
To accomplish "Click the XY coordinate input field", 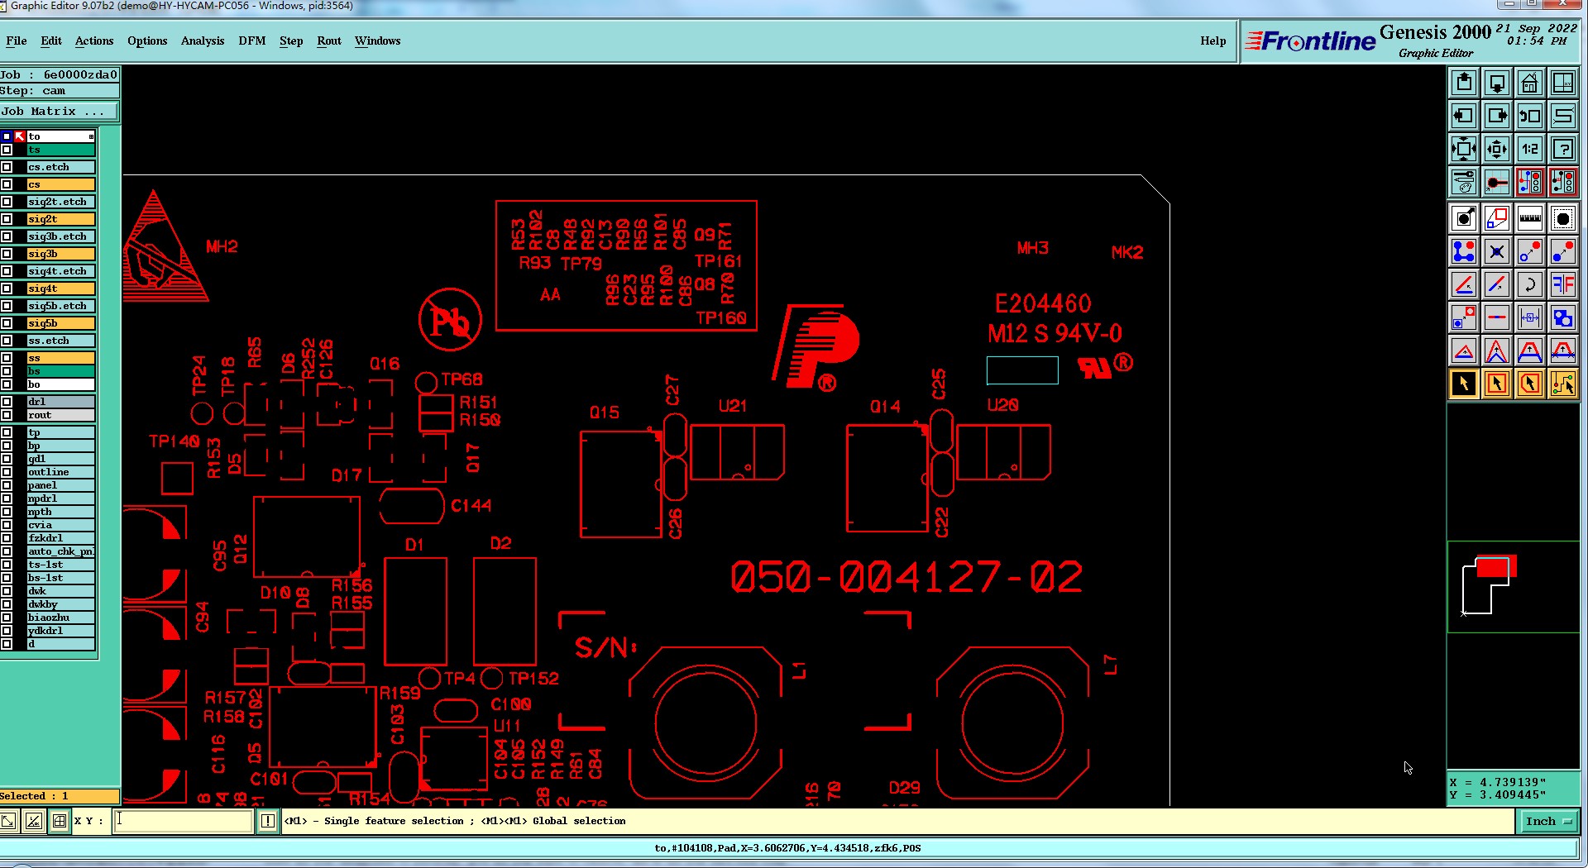I will [183, 821].
